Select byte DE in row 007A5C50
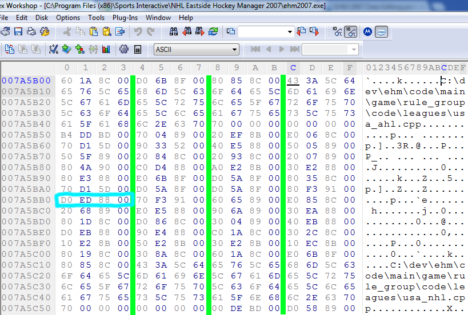 pos(236,309)
